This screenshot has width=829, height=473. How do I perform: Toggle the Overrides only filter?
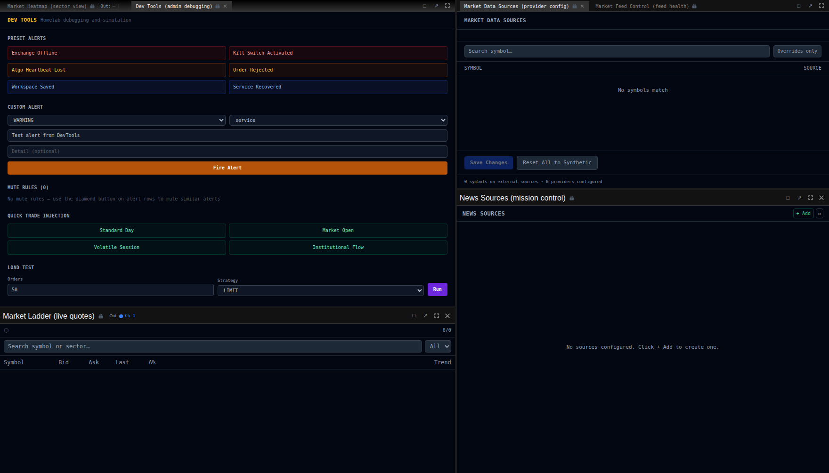797,51
